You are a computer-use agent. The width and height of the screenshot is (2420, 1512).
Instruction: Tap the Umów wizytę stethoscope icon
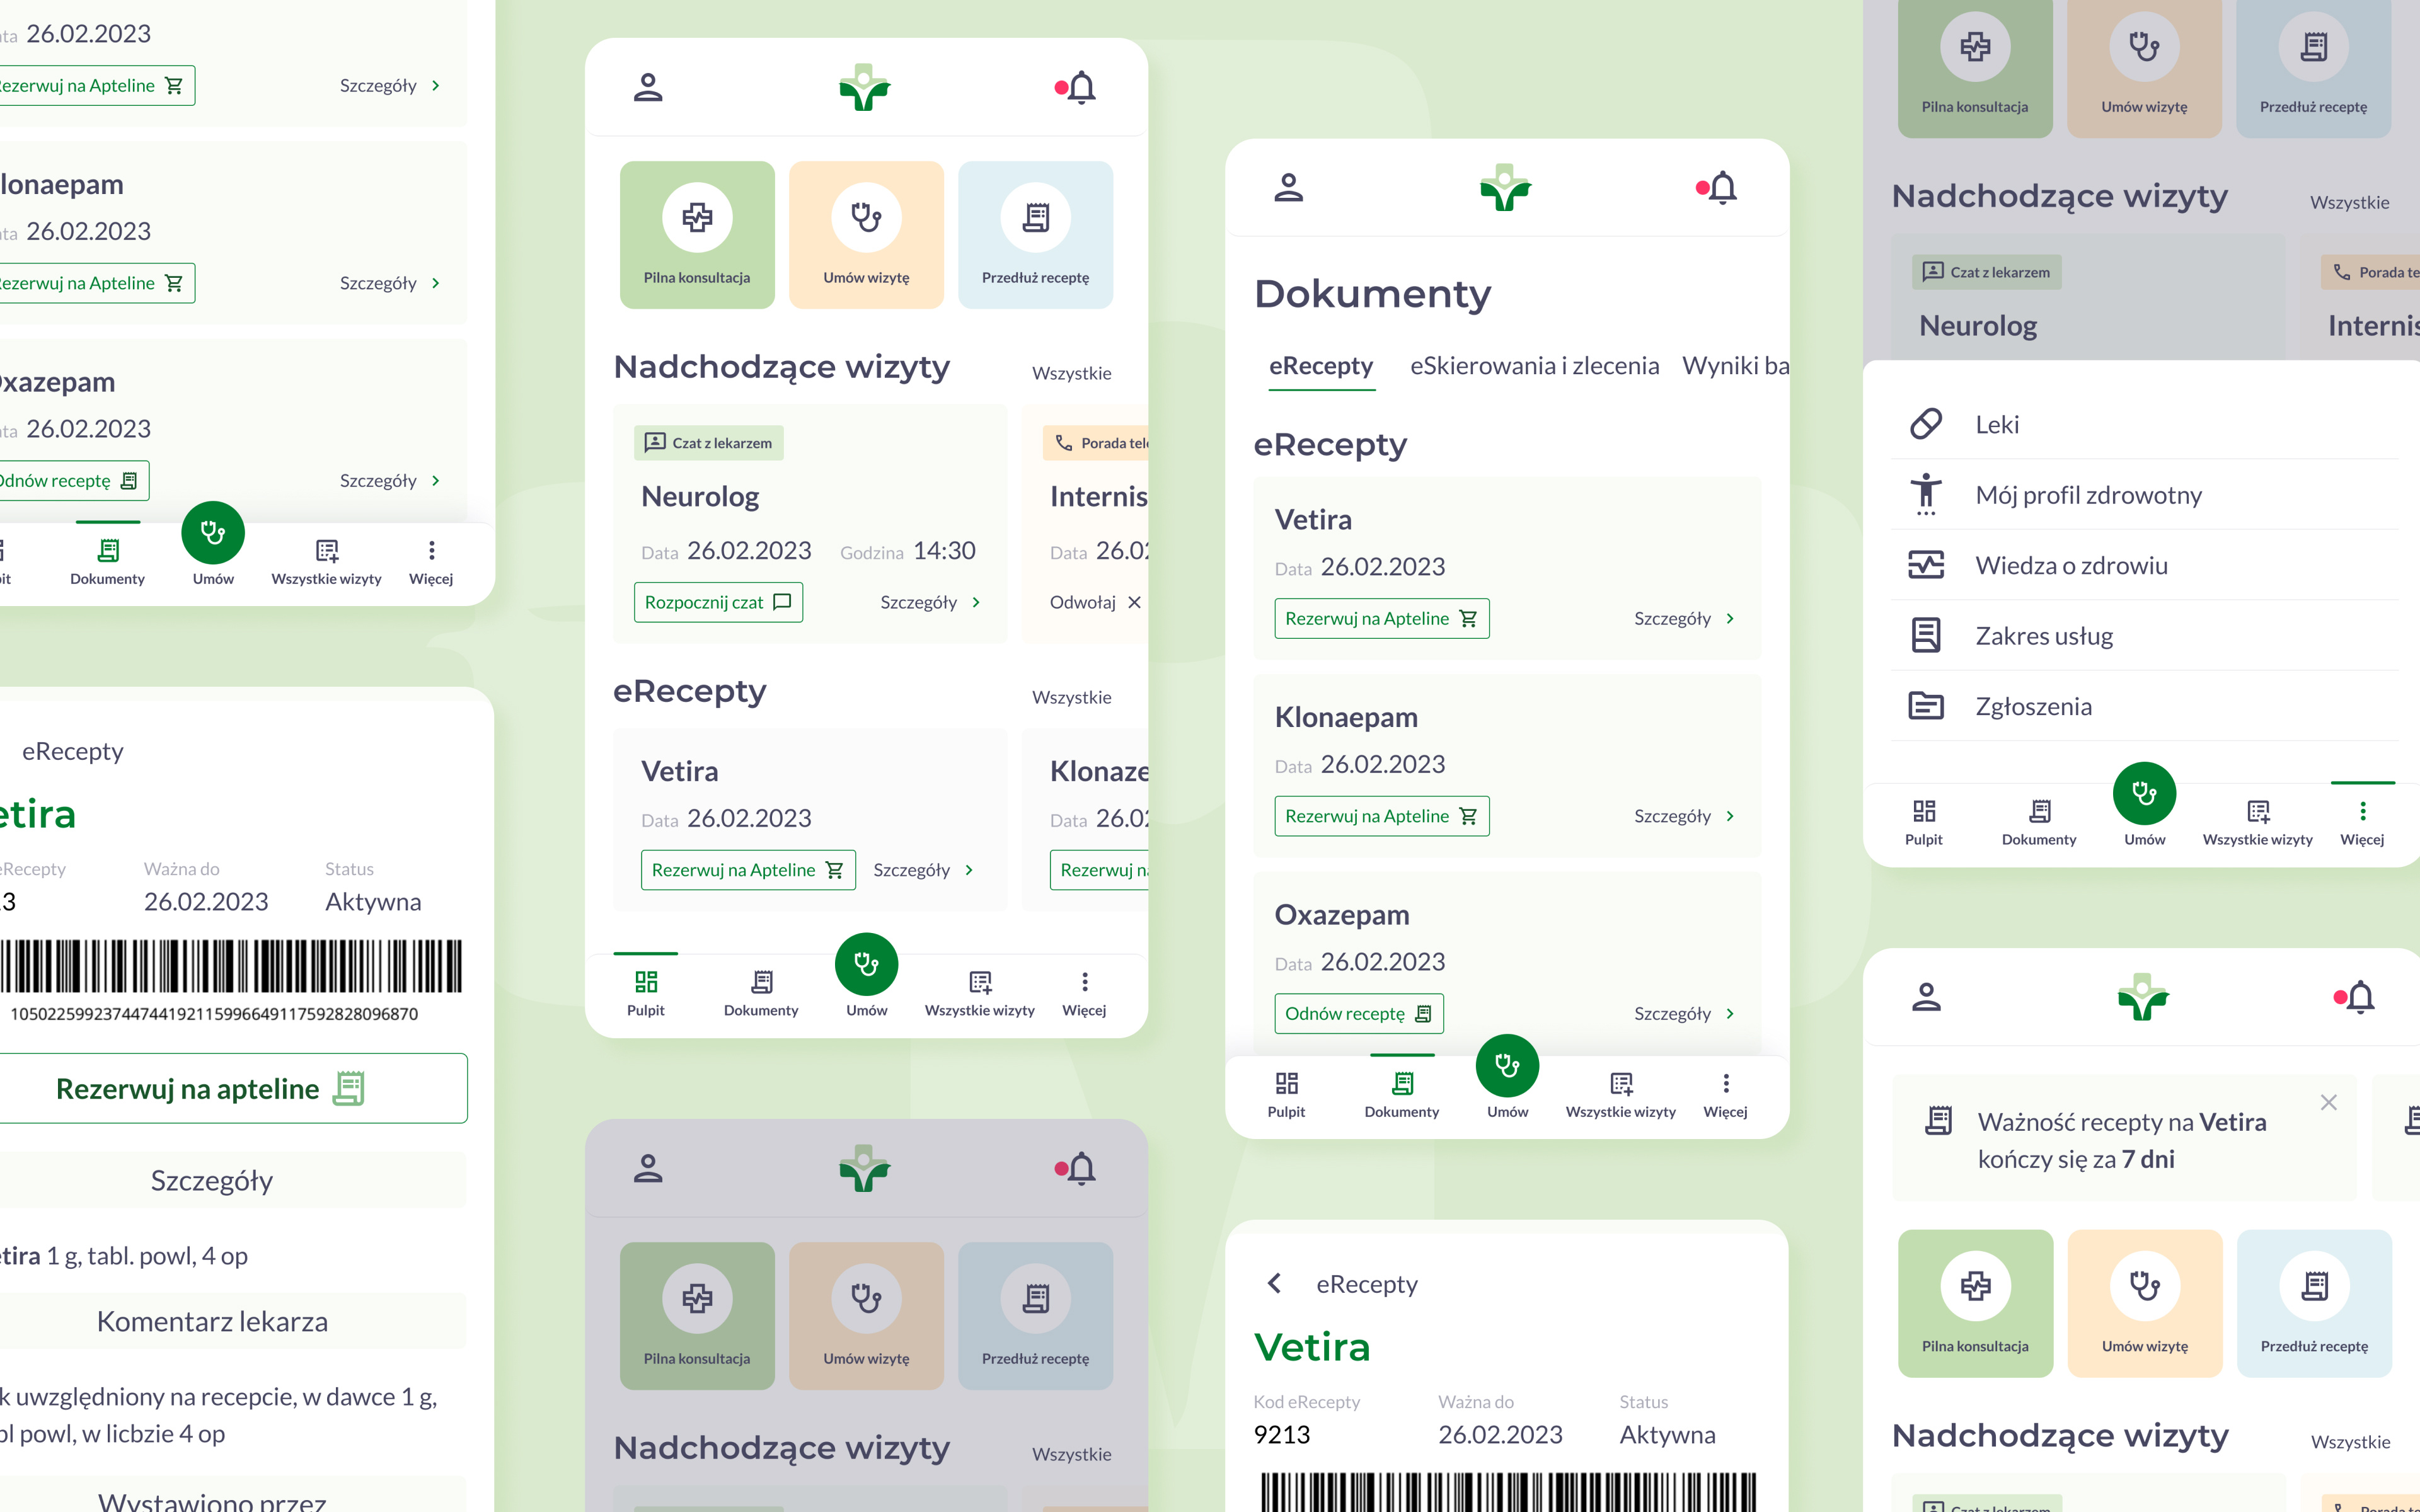pos(866,216)
